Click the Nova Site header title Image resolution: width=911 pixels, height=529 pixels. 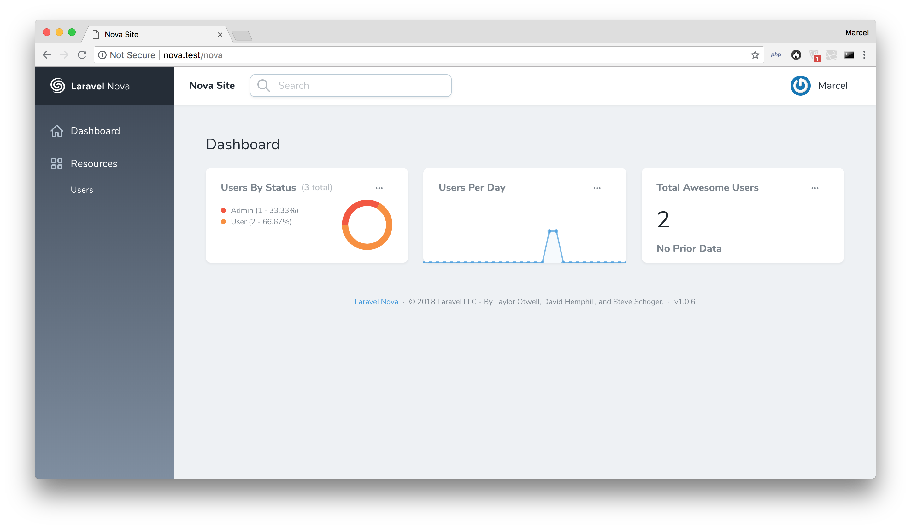pos(212,86)
